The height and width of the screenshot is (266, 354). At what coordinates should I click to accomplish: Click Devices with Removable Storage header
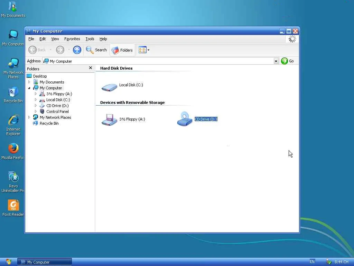coord(132,103)
